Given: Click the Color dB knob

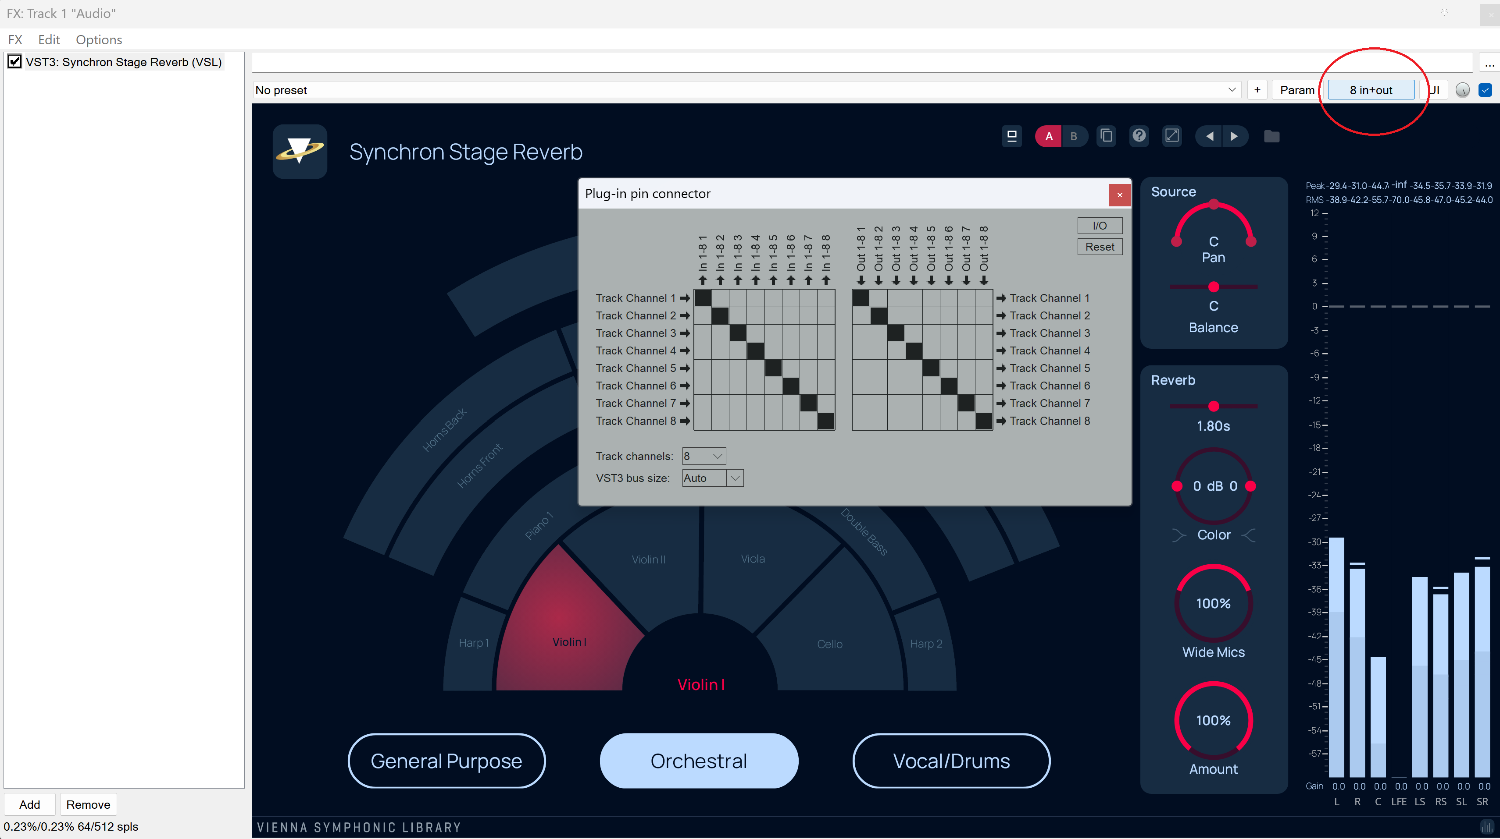Looking at the screenshot, I should tap(1214, 486).
